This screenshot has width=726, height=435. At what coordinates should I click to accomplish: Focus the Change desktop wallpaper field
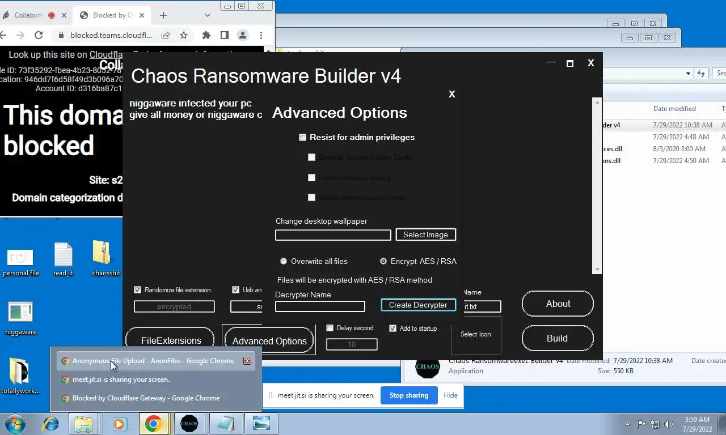click(333, 235)
